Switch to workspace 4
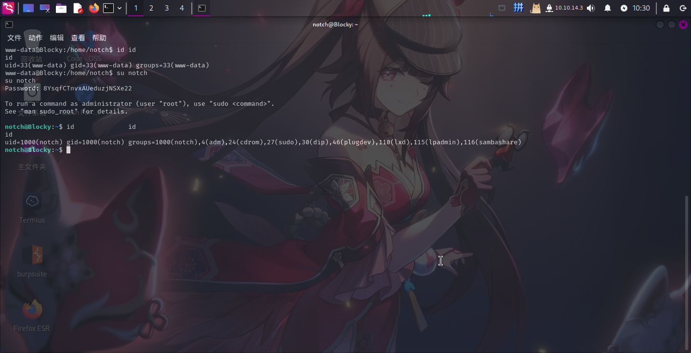 click(x=182, y=8)
